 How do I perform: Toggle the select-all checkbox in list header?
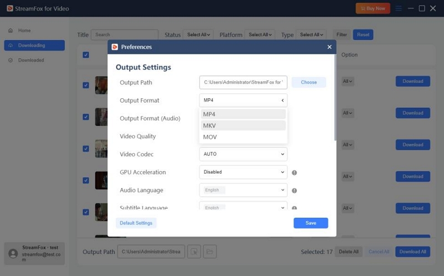tap(86, 54)
